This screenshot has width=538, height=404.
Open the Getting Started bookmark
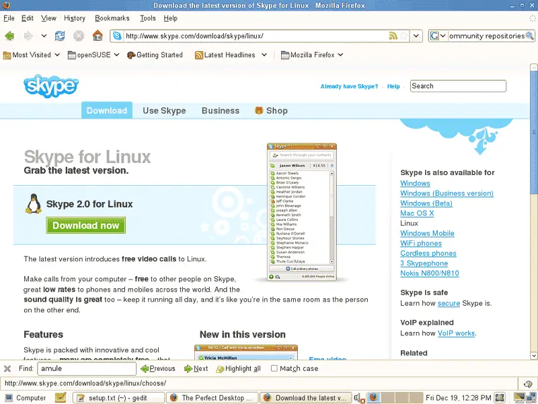[155, 55]
